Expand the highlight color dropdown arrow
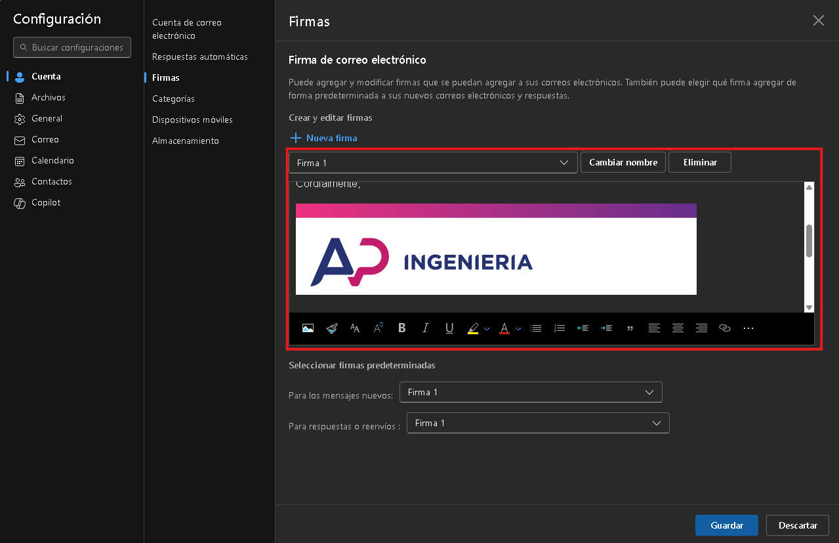The height and width of the screenshot is (543, 839). point(487,328)
